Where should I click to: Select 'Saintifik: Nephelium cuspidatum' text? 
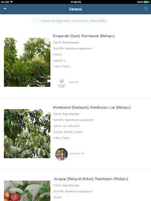point(73,120)
